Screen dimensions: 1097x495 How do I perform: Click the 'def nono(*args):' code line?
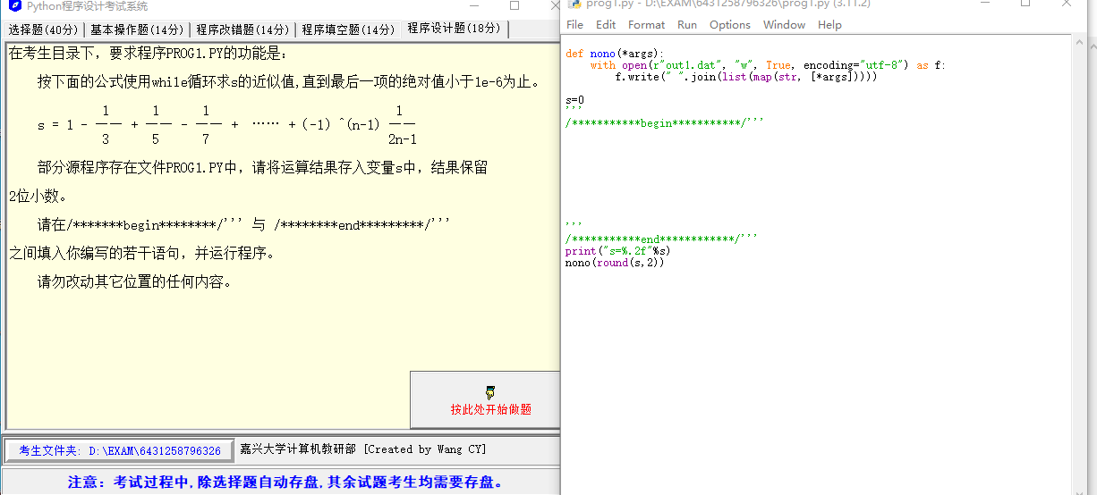click(615, 54)
